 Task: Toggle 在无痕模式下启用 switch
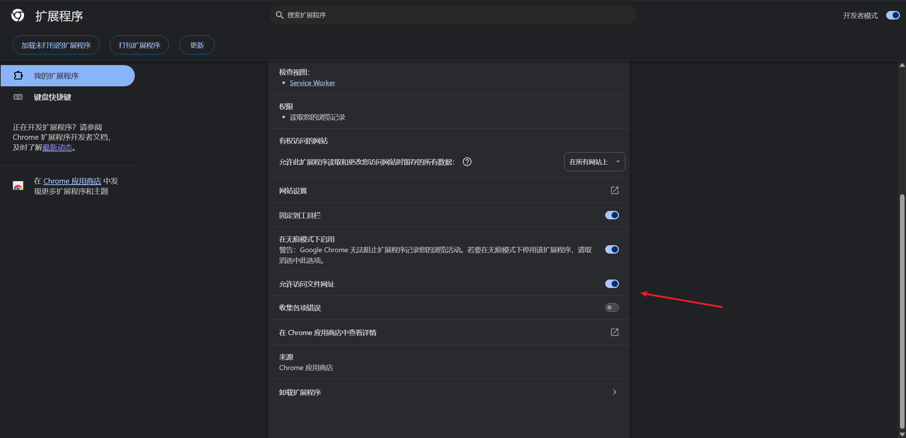pyautogui.click(x=612, y=249)
